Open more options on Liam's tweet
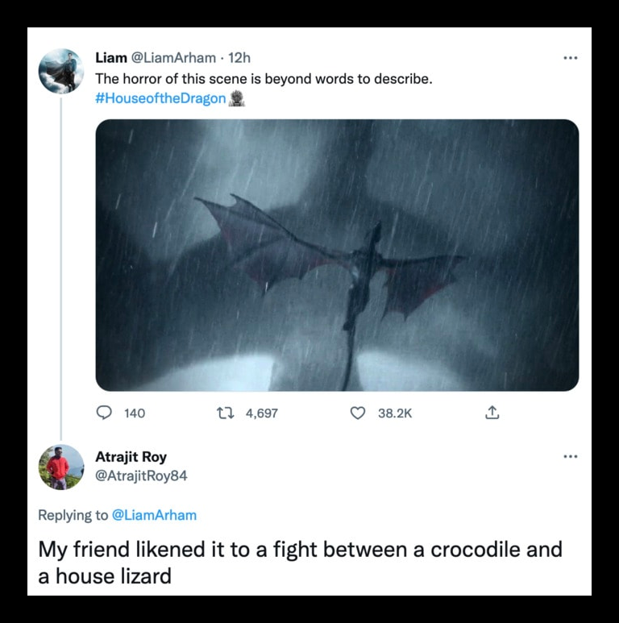This screenshot has height=623, width=619. 571,58
